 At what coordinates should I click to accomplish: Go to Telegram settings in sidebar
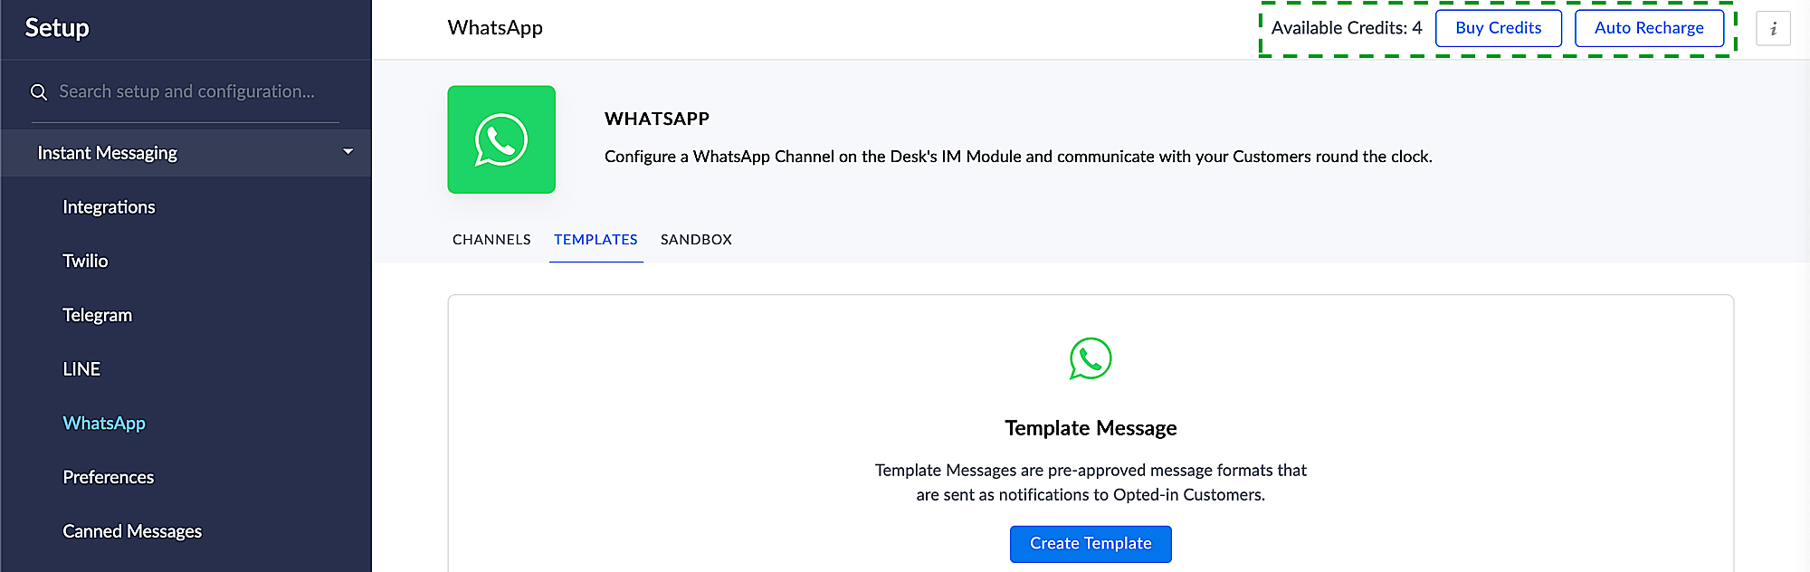click(x=97, y=316)
